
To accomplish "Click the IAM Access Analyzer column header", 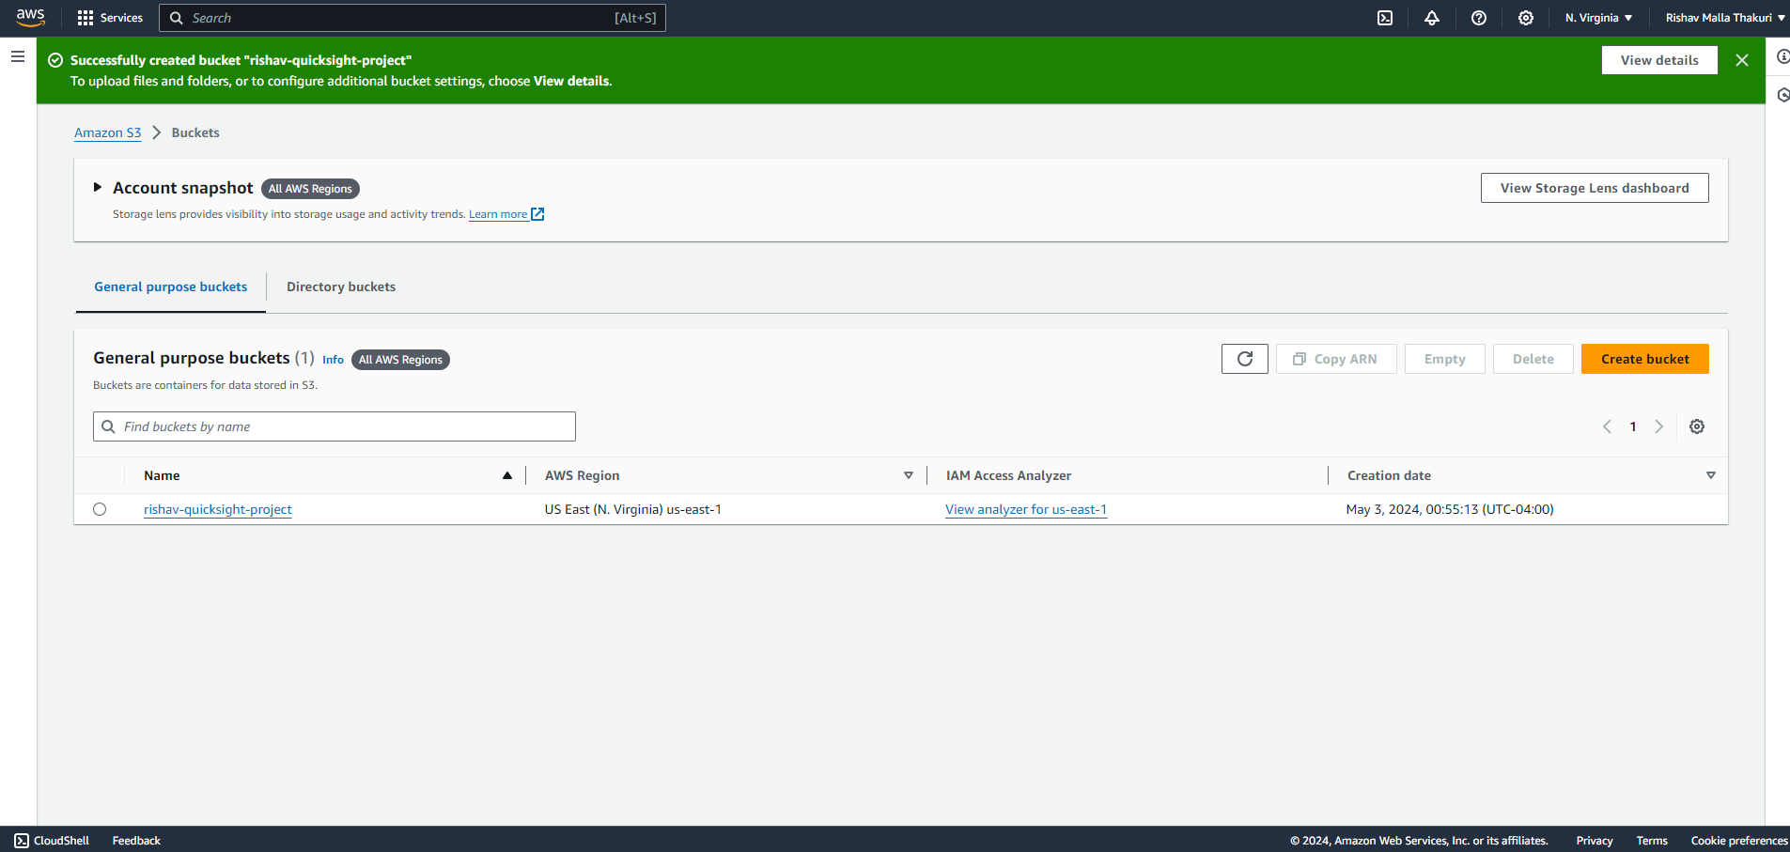I will click(x=1008, y=475).
